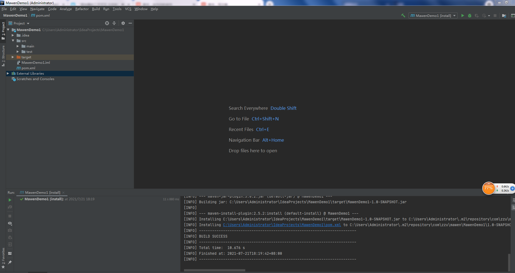515x273 pixels.
Task: Toggle the Favorites side panel
Action: pyautogui.click(x=3, y=258)
